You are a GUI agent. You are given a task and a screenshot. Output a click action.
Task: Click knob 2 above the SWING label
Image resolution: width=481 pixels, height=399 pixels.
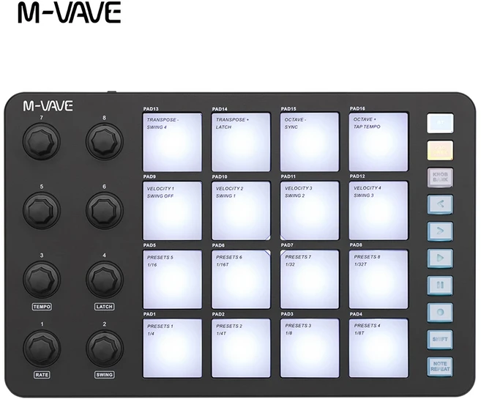(105, 348)
